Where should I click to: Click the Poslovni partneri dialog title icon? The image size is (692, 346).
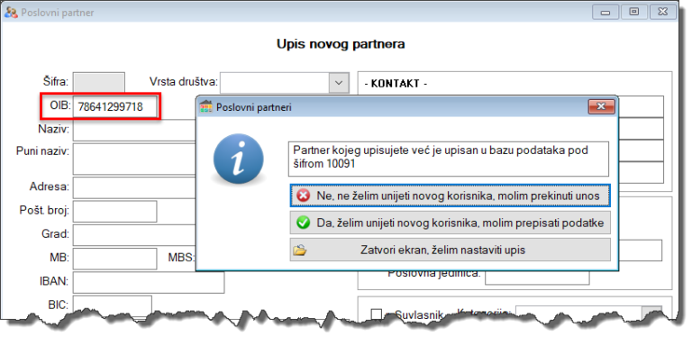pos(205,107)
